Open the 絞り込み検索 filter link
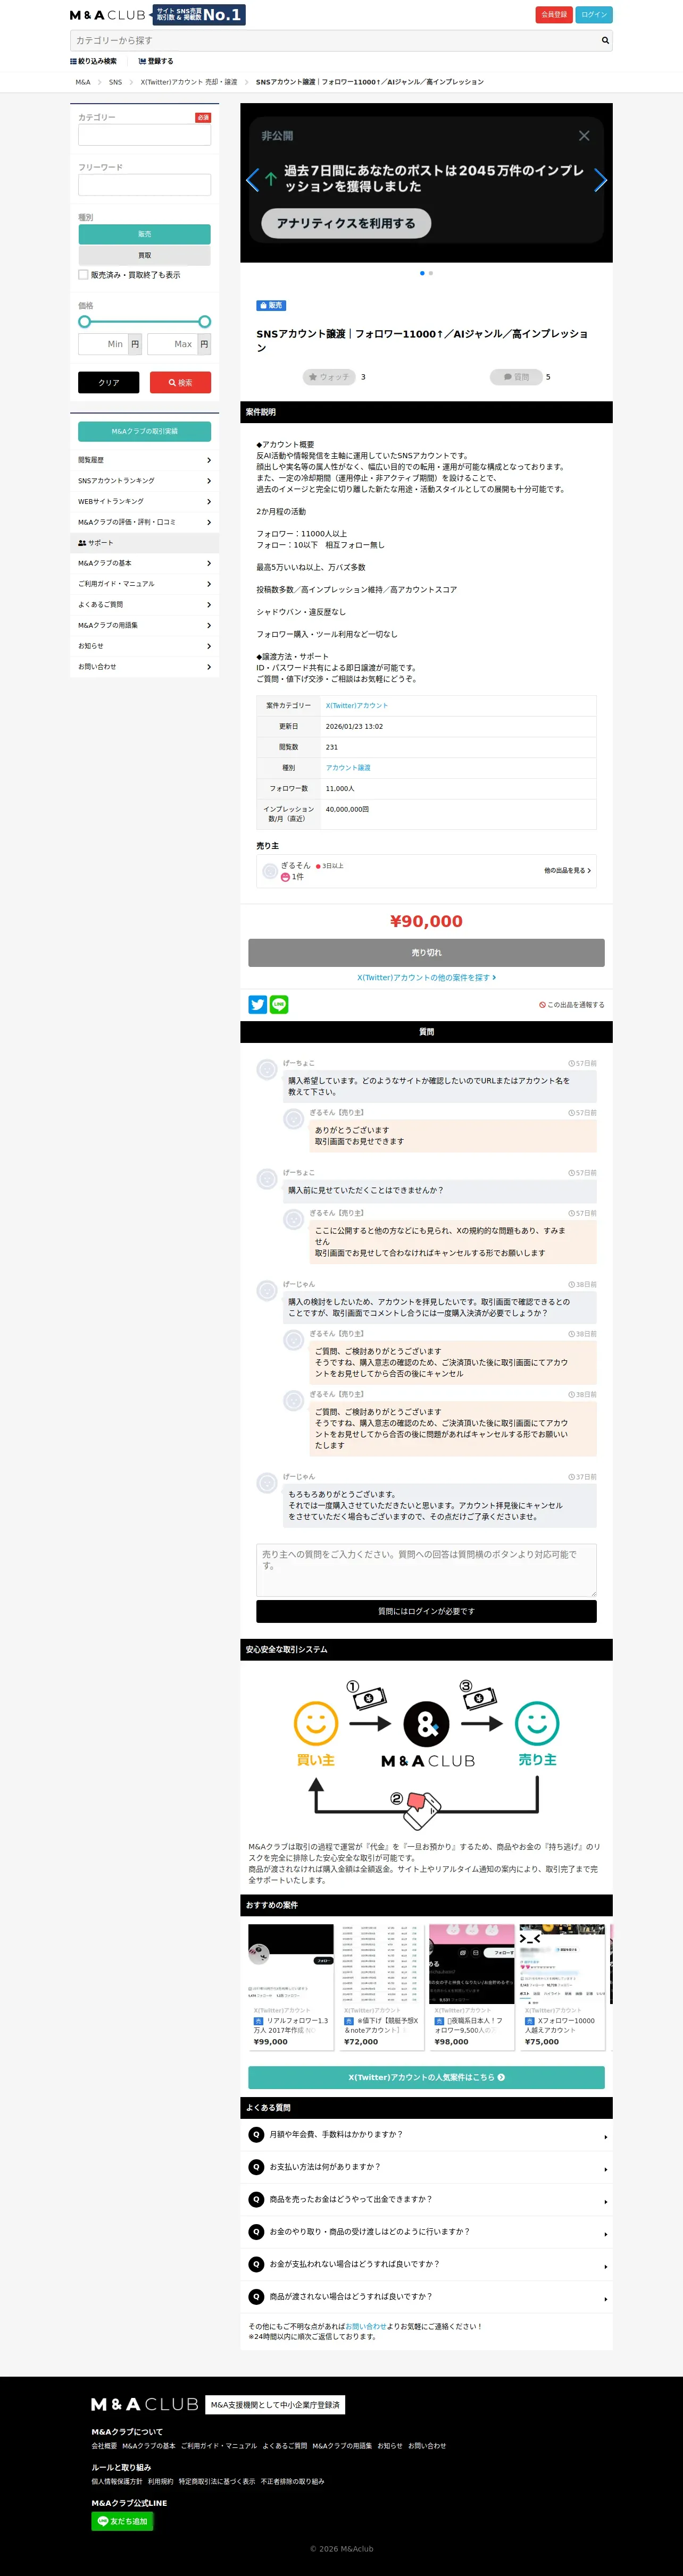The image size is (683, 2576). click(x=93, y=61)
